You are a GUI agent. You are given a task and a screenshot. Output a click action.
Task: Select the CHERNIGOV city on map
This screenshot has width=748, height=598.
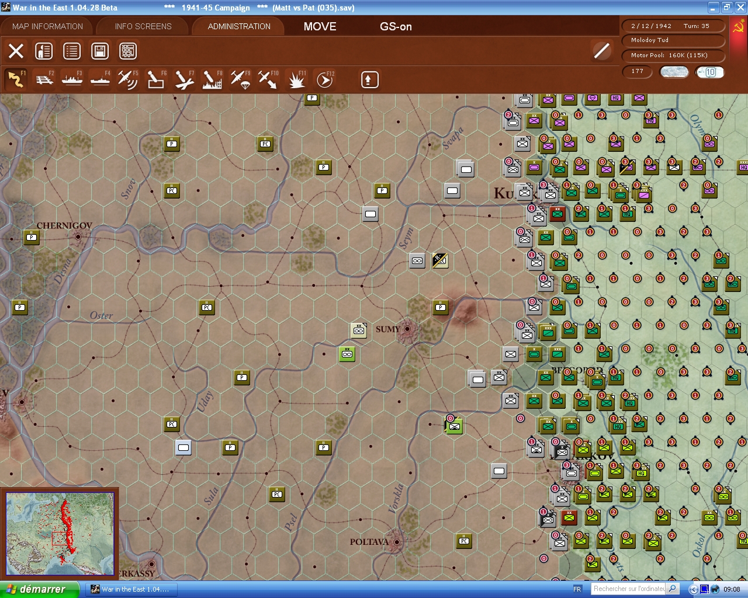pyautogui.click(x=78, y=237)
